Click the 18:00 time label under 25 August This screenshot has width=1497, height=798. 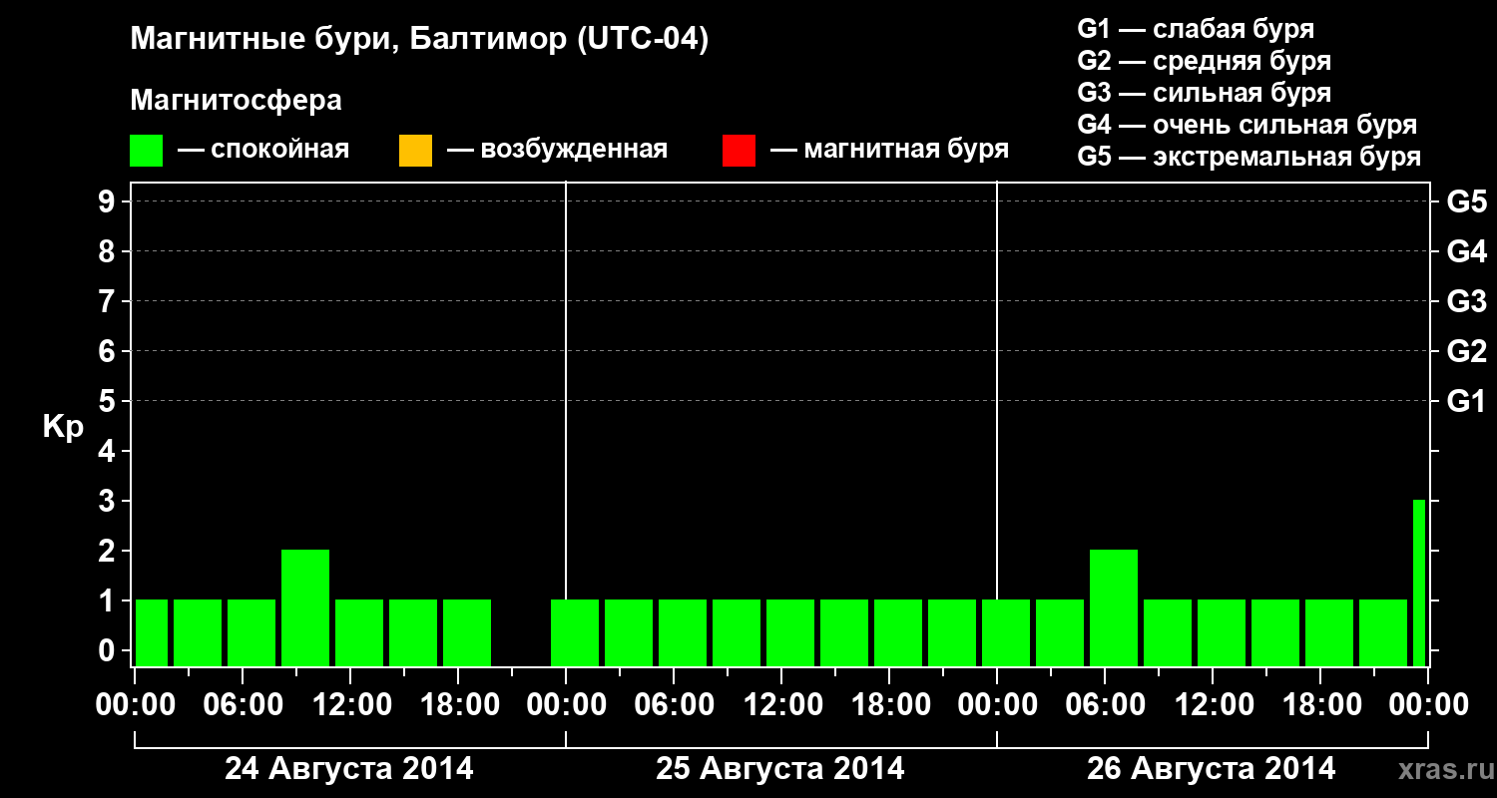889,705
